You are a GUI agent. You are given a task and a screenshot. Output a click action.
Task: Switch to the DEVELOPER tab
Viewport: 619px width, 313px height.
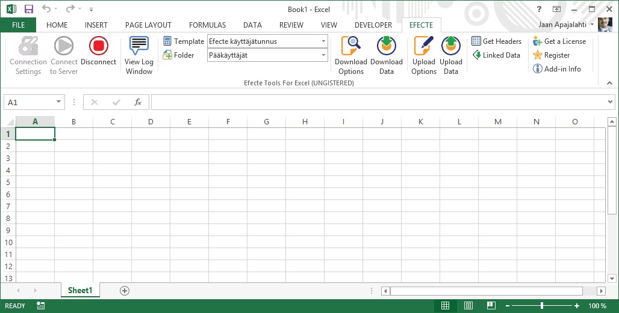click(x=373, y=25)
